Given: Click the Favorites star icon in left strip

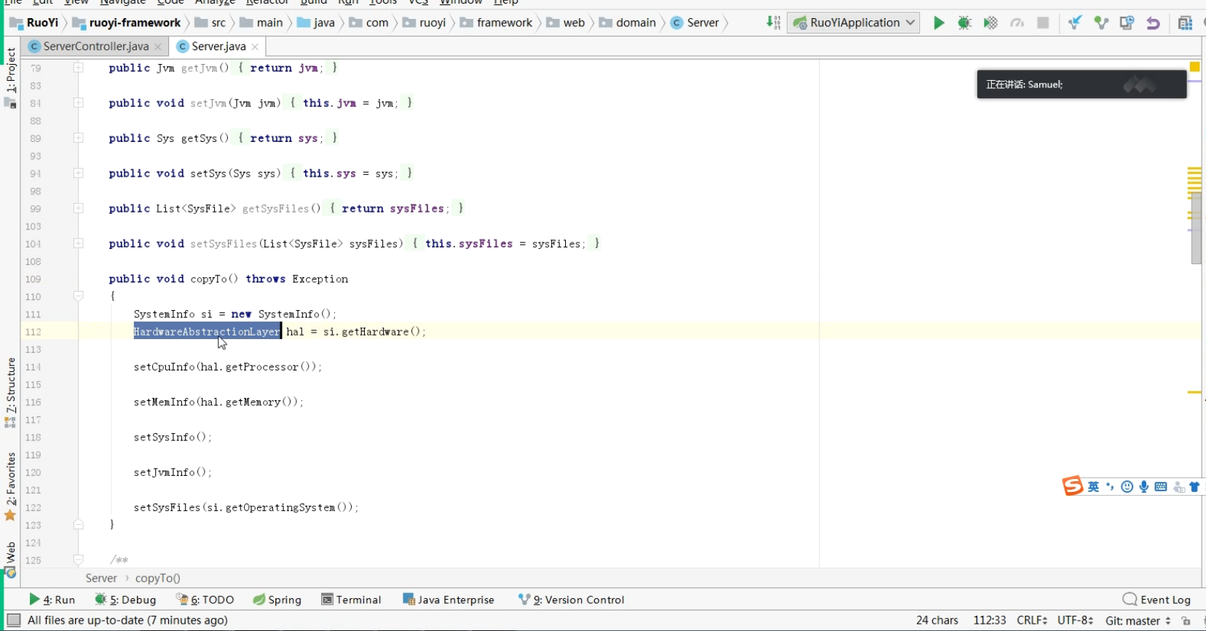Looking at the screenshot, I should [10, 515].
